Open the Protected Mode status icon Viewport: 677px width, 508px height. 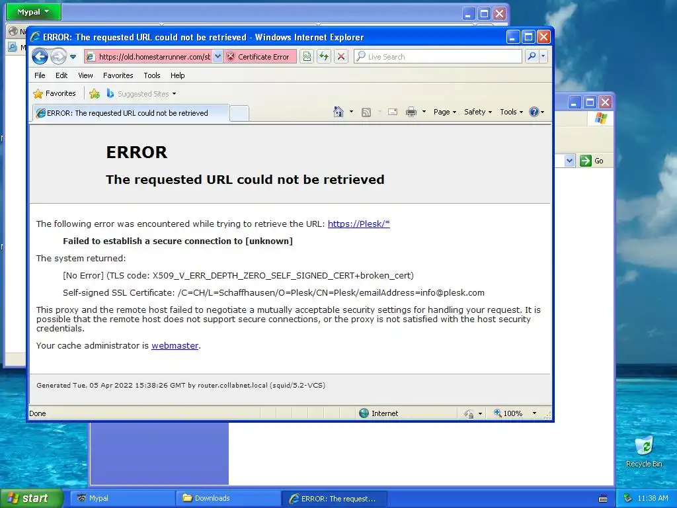469,414
